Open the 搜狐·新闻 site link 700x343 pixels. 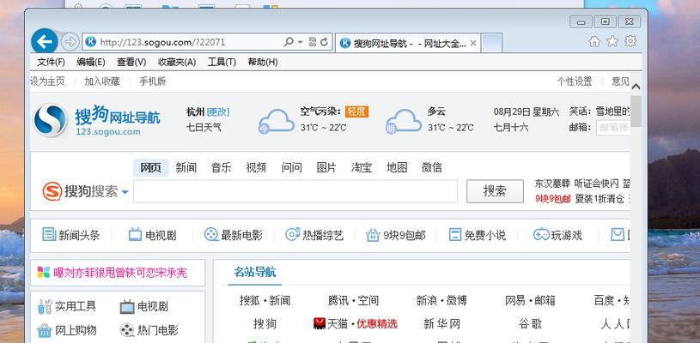tap(265, 301)
